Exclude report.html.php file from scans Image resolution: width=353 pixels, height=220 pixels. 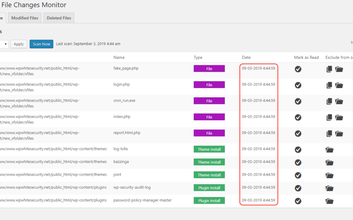pos(329,134)
